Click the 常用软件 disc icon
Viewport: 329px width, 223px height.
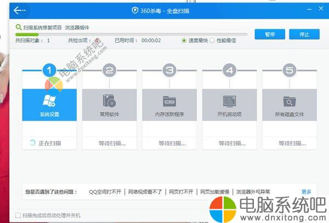tap(109, 101)
